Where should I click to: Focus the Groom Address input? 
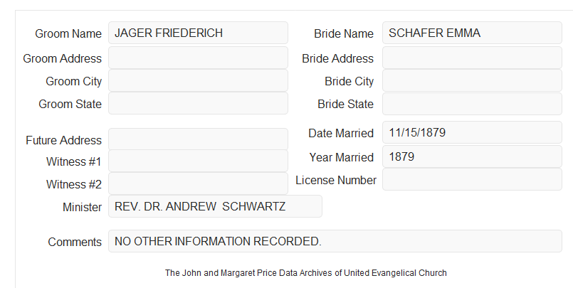[x=198, y=58]
